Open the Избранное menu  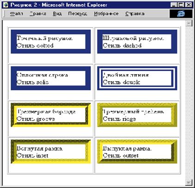point(106,14)
